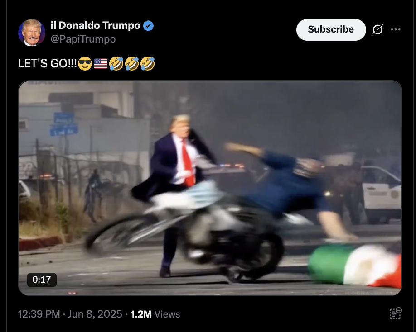Click the US flag emoji

[101, 63]
